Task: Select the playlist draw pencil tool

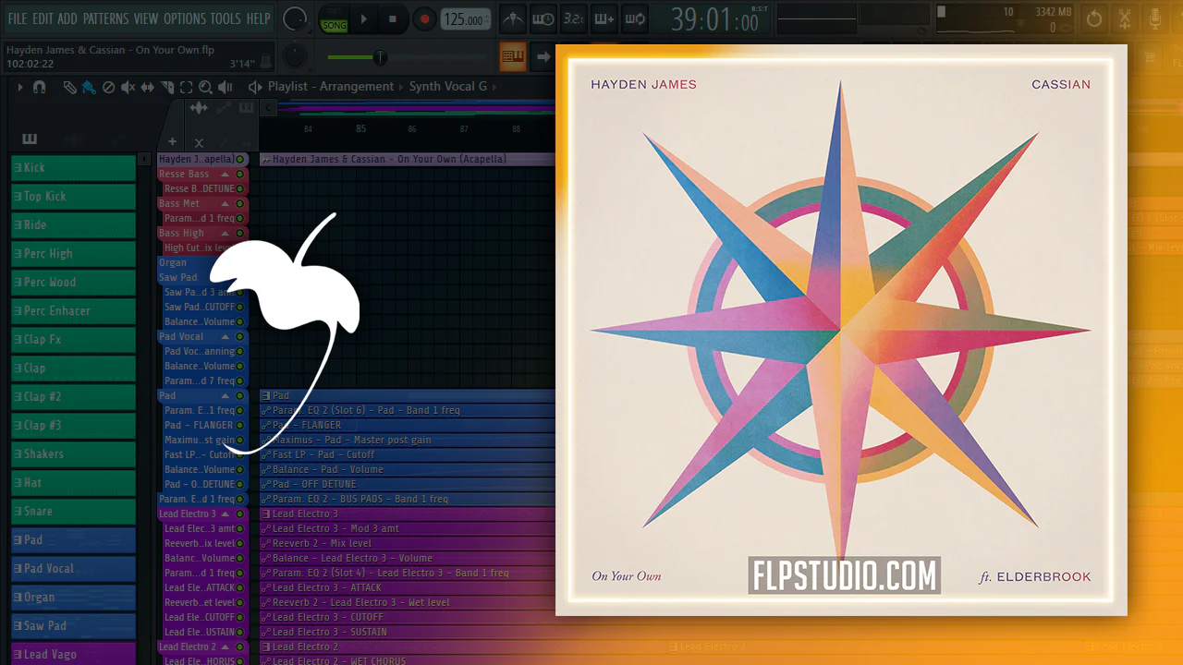Action: [70, 87]
